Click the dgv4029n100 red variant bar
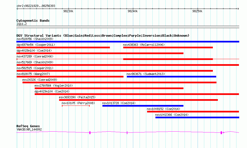This screenshot has width=247, height=148. click(x=137, y=94)
